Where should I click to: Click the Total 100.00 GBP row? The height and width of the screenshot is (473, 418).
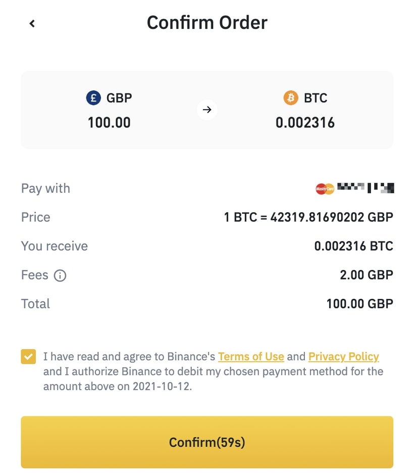pos(359,303)
